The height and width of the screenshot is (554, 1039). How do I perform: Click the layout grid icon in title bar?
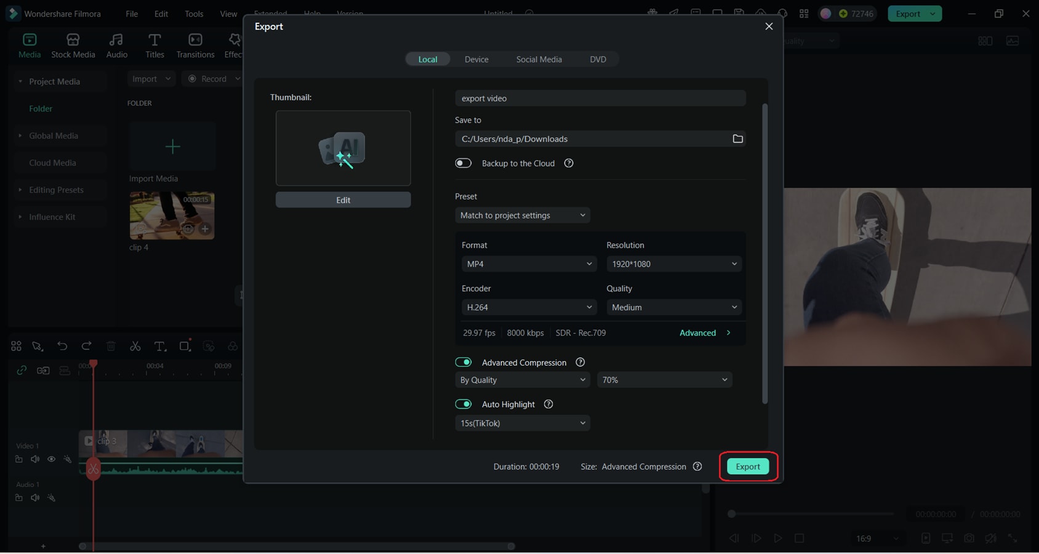point(804,14)
